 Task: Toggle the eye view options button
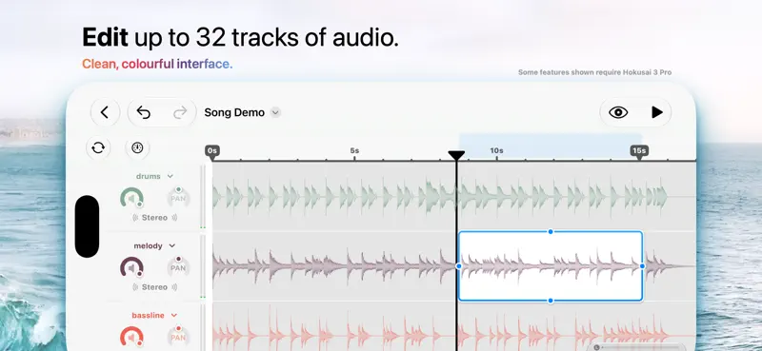coord(618,112)
